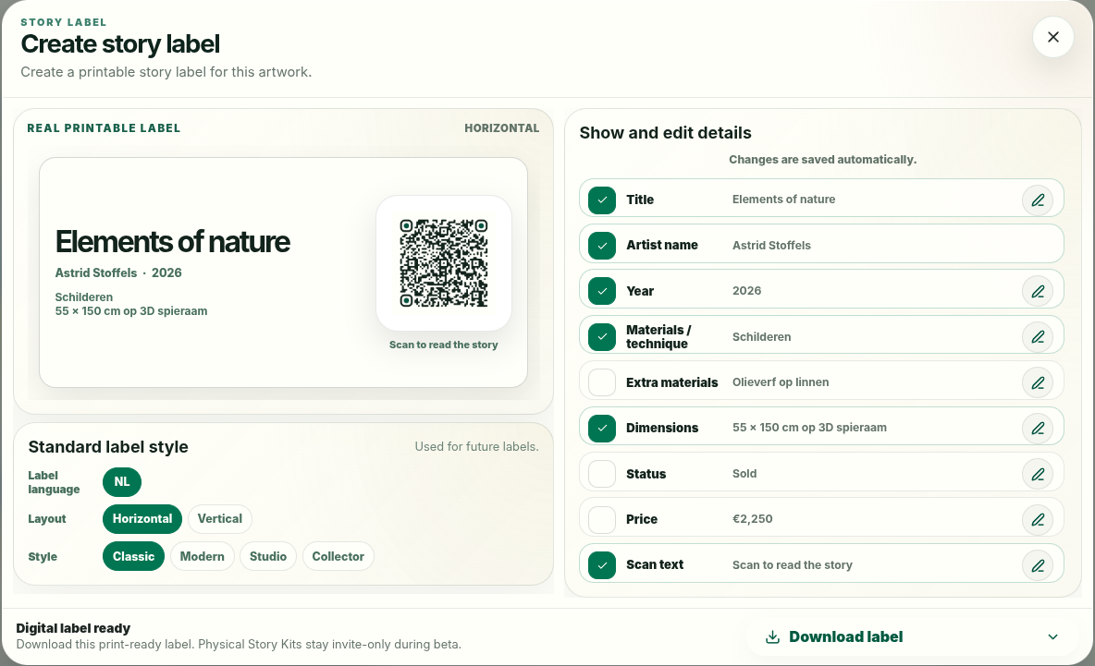Viewport: 1095px width, 666px height.
Task: Select the Classic style
Action: click(x=133, y=556)
